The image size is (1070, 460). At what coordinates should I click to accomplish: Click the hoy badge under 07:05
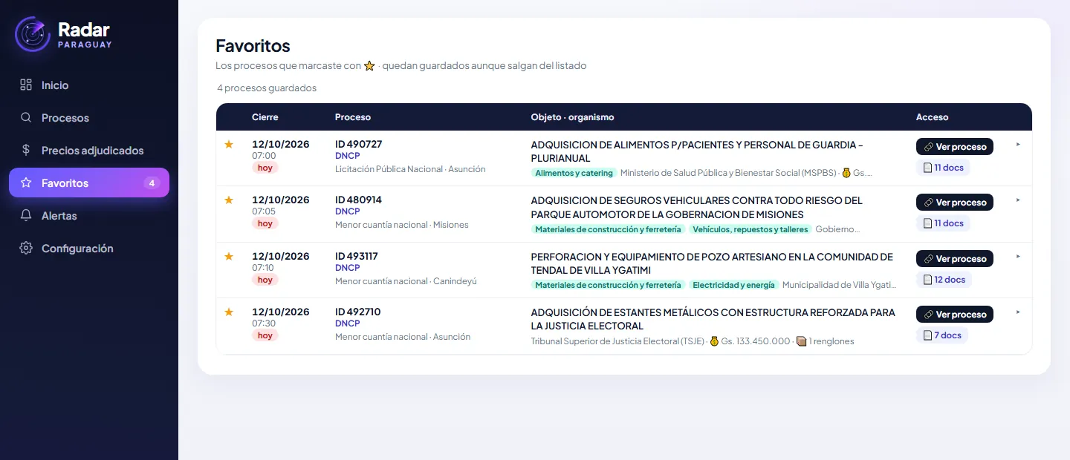click(x=265, y=223)
